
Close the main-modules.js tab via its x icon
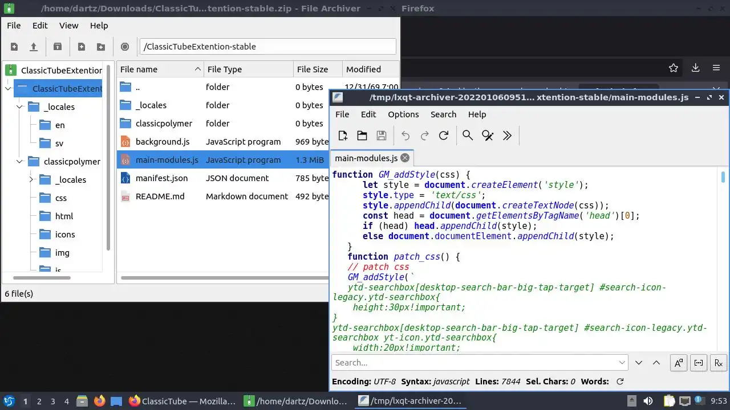405,158
